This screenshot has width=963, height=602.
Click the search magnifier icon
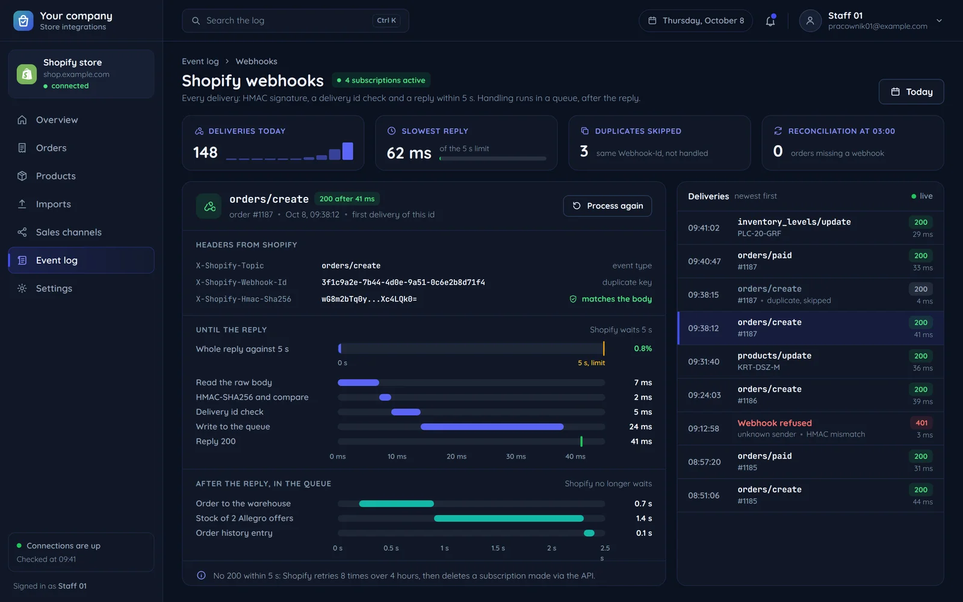[196, 20]
